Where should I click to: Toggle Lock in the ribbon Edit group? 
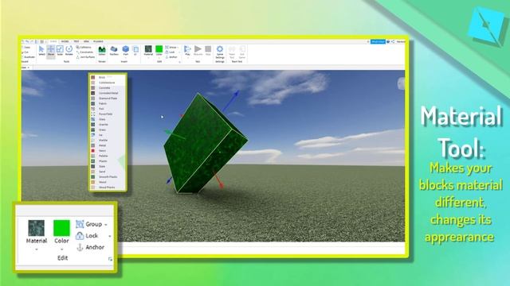coord(170,52)
